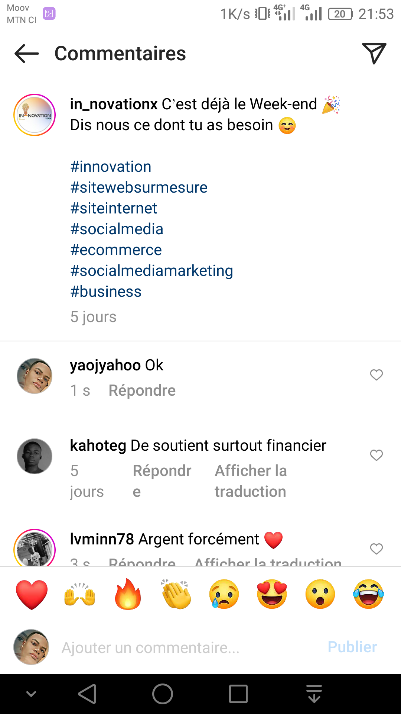Open the in_novationx profile picture
This screenshot has height=714, width=401.
[x=35, y=115]
